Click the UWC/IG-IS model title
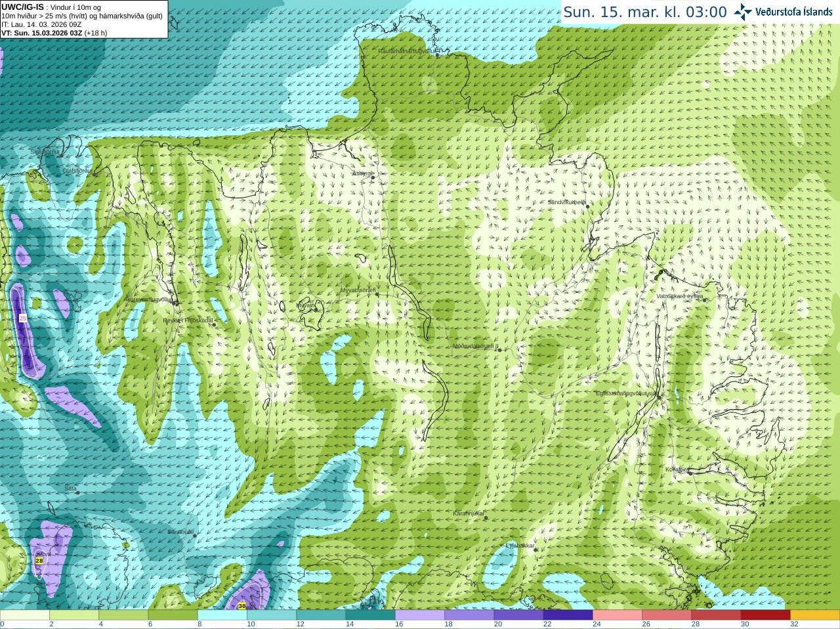Screen dimensions: 840x629 tap(22, 7)
